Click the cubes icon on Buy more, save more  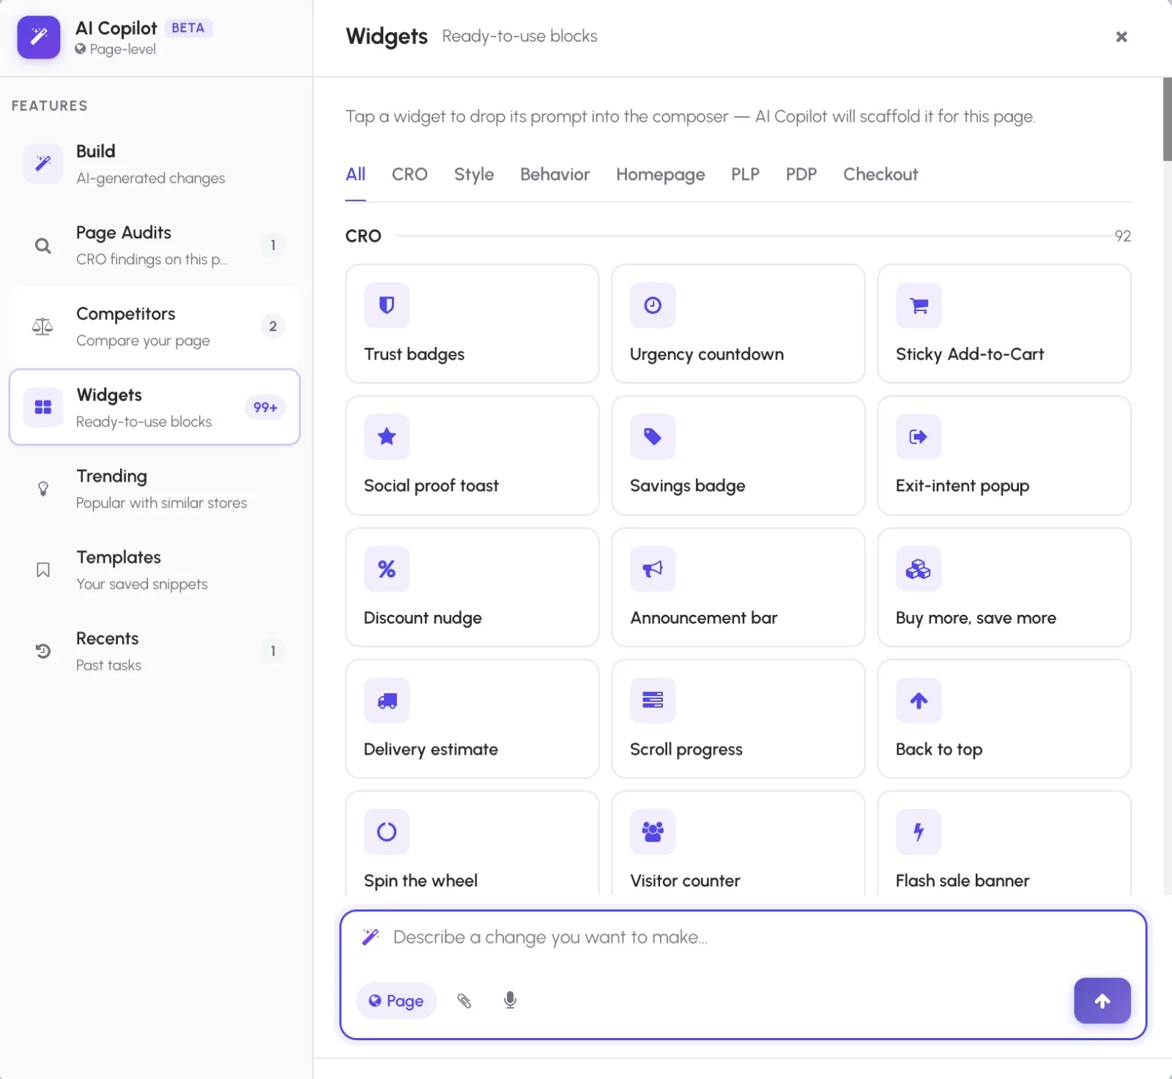pos(919,569)
